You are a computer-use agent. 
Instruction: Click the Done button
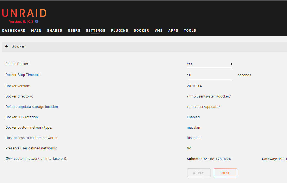click(226, 173)
